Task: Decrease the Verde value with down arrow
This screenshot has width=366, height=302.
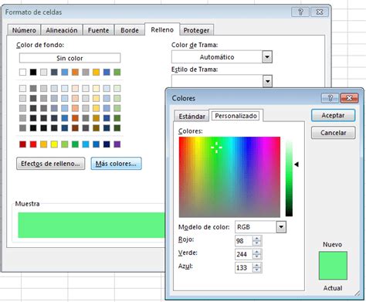Action: coord(256,256)
